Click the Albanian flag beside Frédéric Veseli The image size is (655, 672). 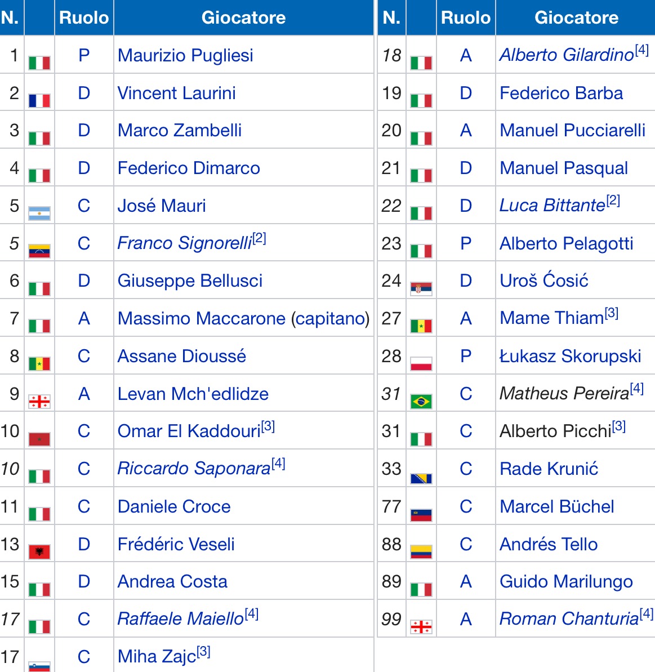(39, 551)
